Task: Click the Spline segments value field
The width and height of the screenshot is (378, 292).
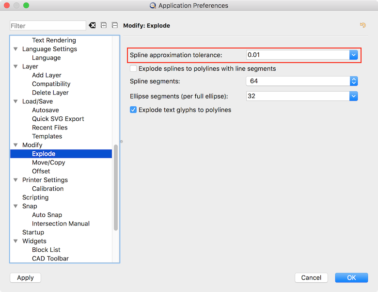Action: (x=298, y=81)
